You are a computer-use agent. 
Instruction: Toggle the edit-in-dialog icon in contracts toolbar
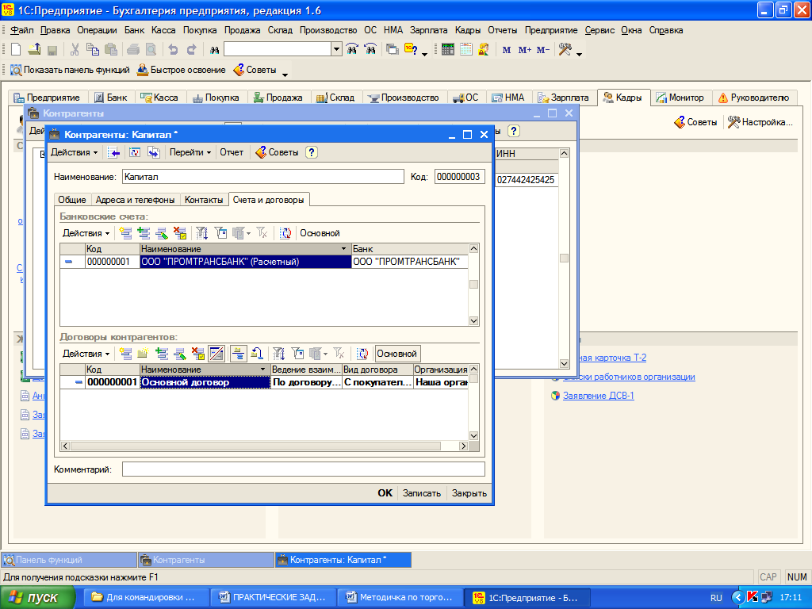[216, 354]
